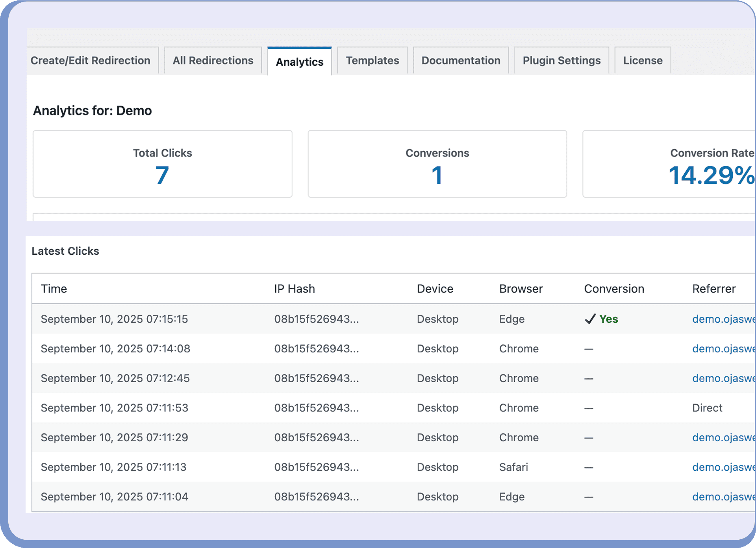Click the Conversions stat card
Image resolution: width=756 pixels, height=548 pixels.
pos(437,164)
